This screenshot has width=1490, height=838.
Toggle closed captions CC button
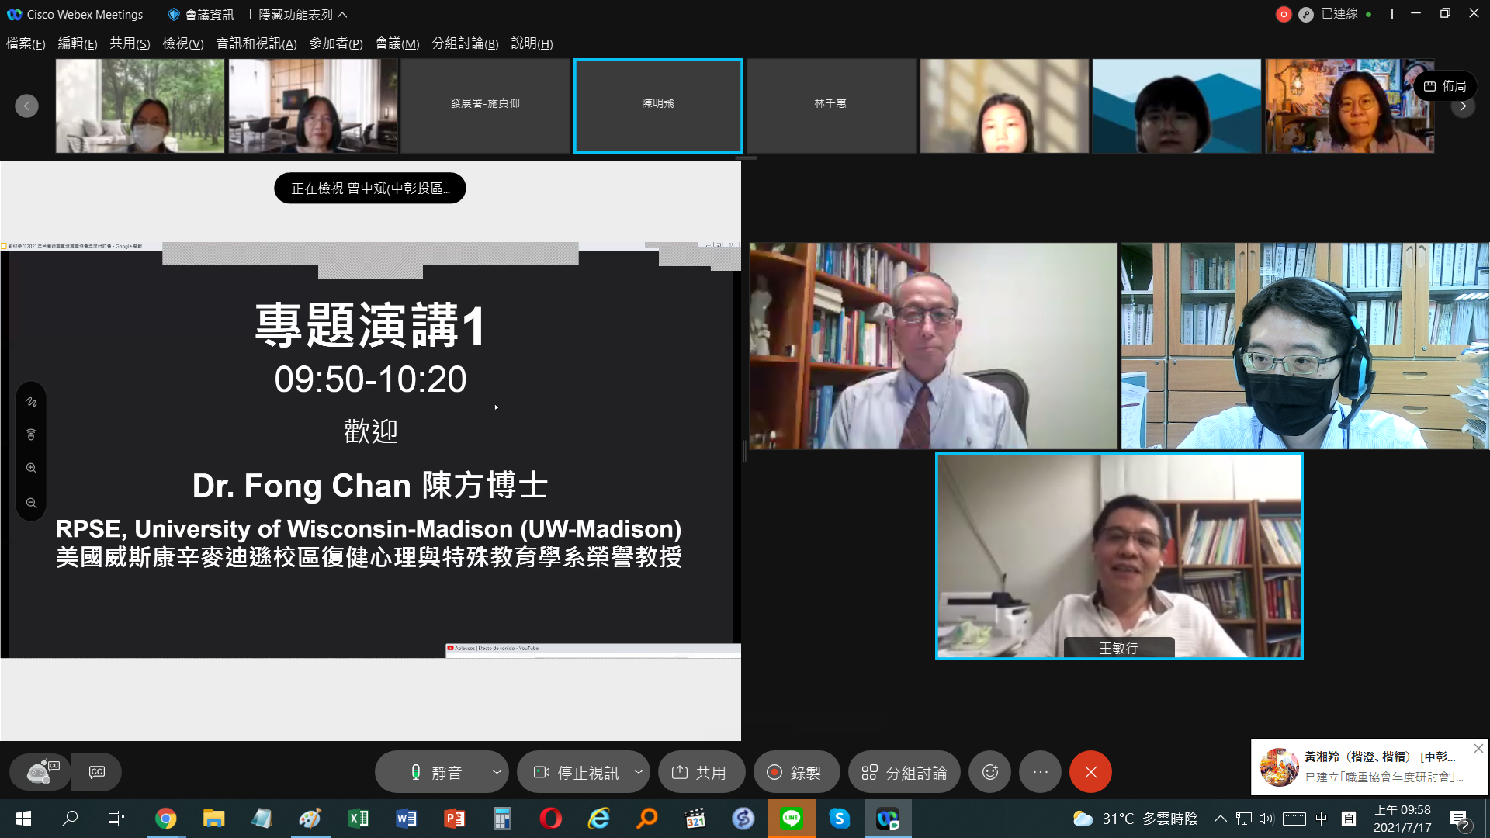click(97, 772)
